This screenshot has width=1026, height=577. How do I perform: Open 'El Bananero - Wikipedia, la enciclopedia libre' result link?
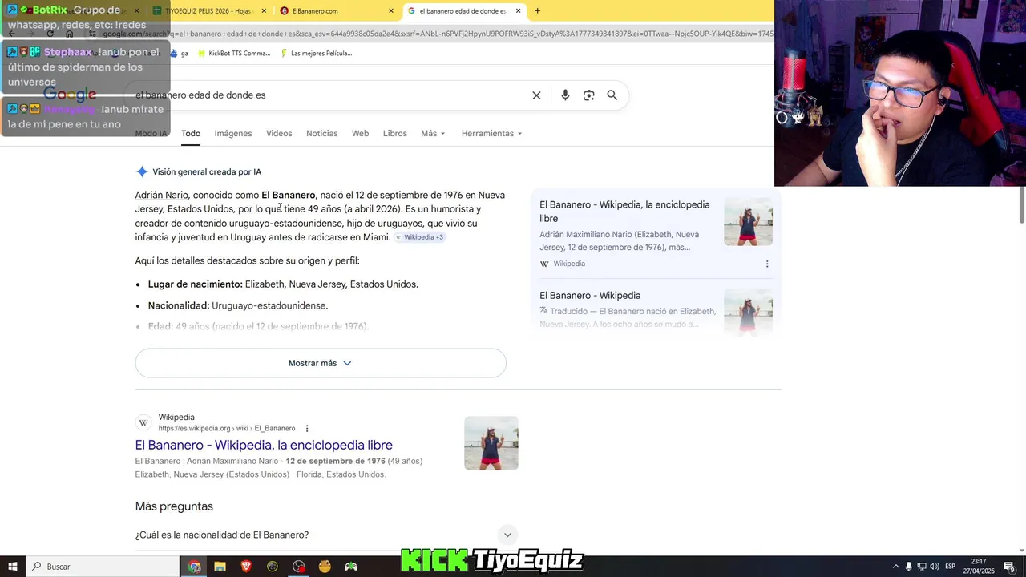(x=264, y=445)
